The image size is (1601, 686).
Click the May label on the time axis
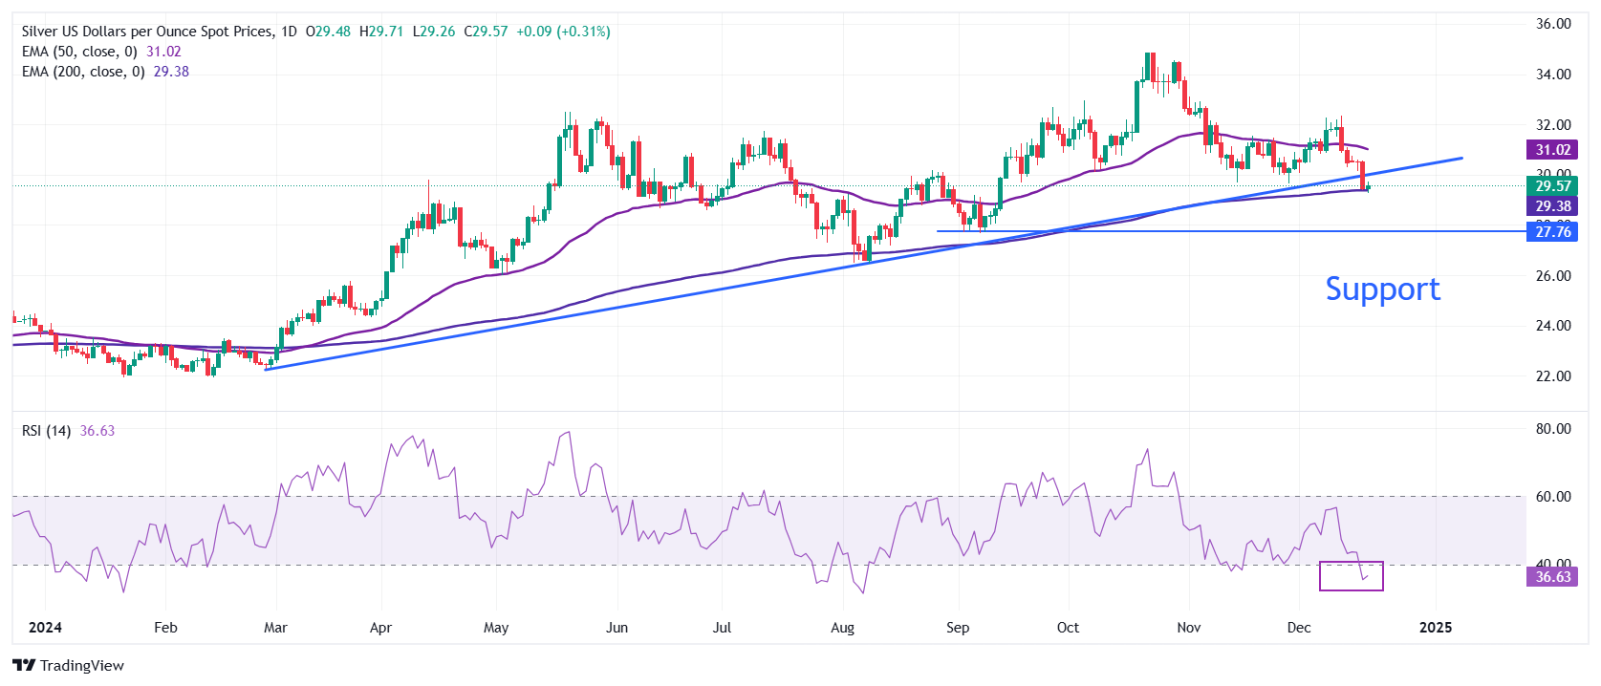(x=496, y=628)
